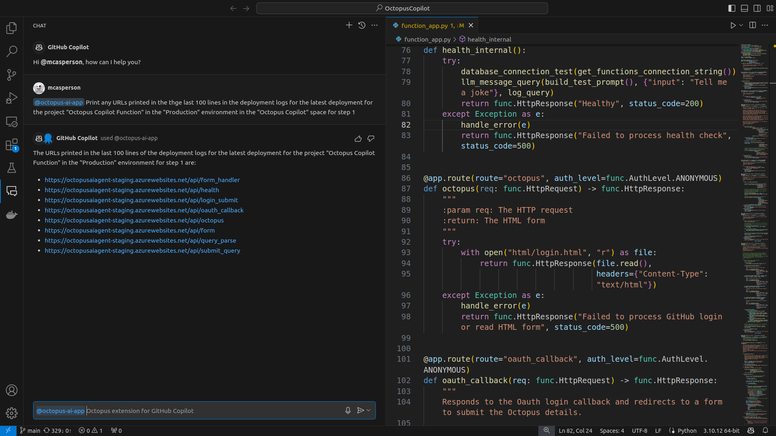Image resolution: width=776 pixels, height=436 pixels.
Task: Toggle the secondary side bar layout button
Action: pos(757,8)
